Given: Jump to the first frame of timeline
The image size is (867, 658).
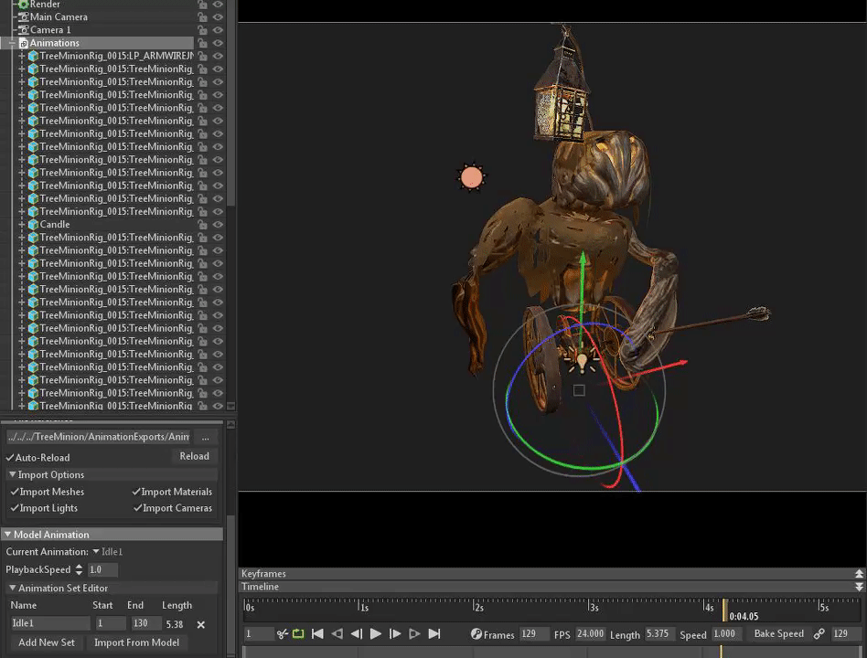Looking at the screenshot, I should click(317, 634).
